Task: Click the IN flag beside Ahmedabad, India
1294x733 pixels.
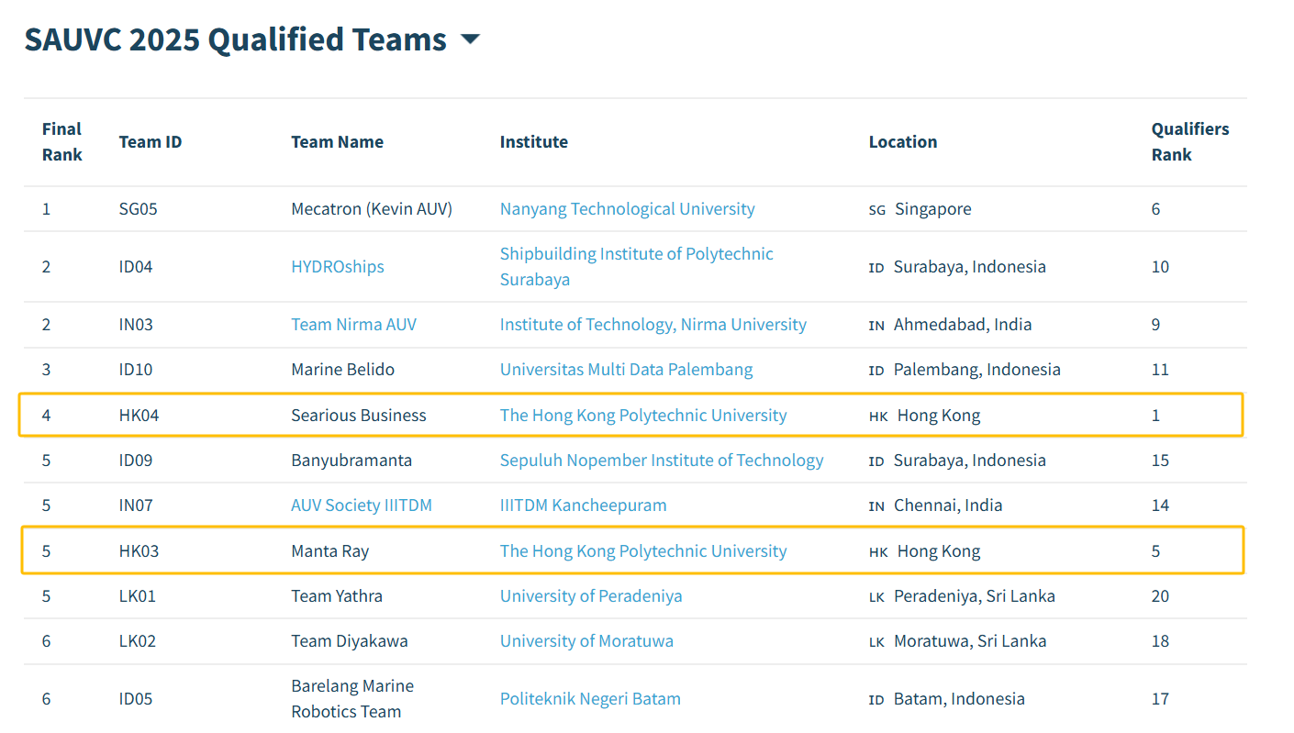Action: pyautogui.click(x=876, y=325)
